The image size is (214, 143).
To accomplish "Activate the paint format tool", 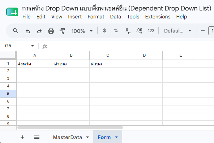I will [x=62, y=31].
